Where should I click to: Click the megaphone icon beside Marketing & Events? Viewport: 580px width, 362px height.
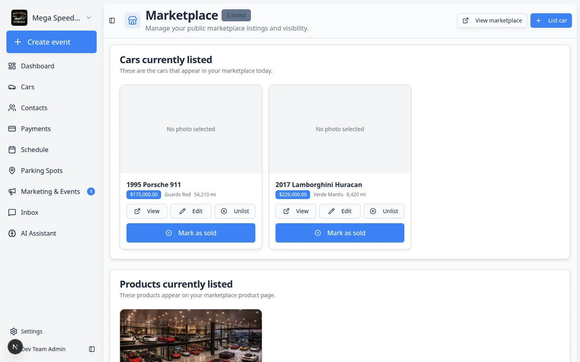(x=12, y=191)
